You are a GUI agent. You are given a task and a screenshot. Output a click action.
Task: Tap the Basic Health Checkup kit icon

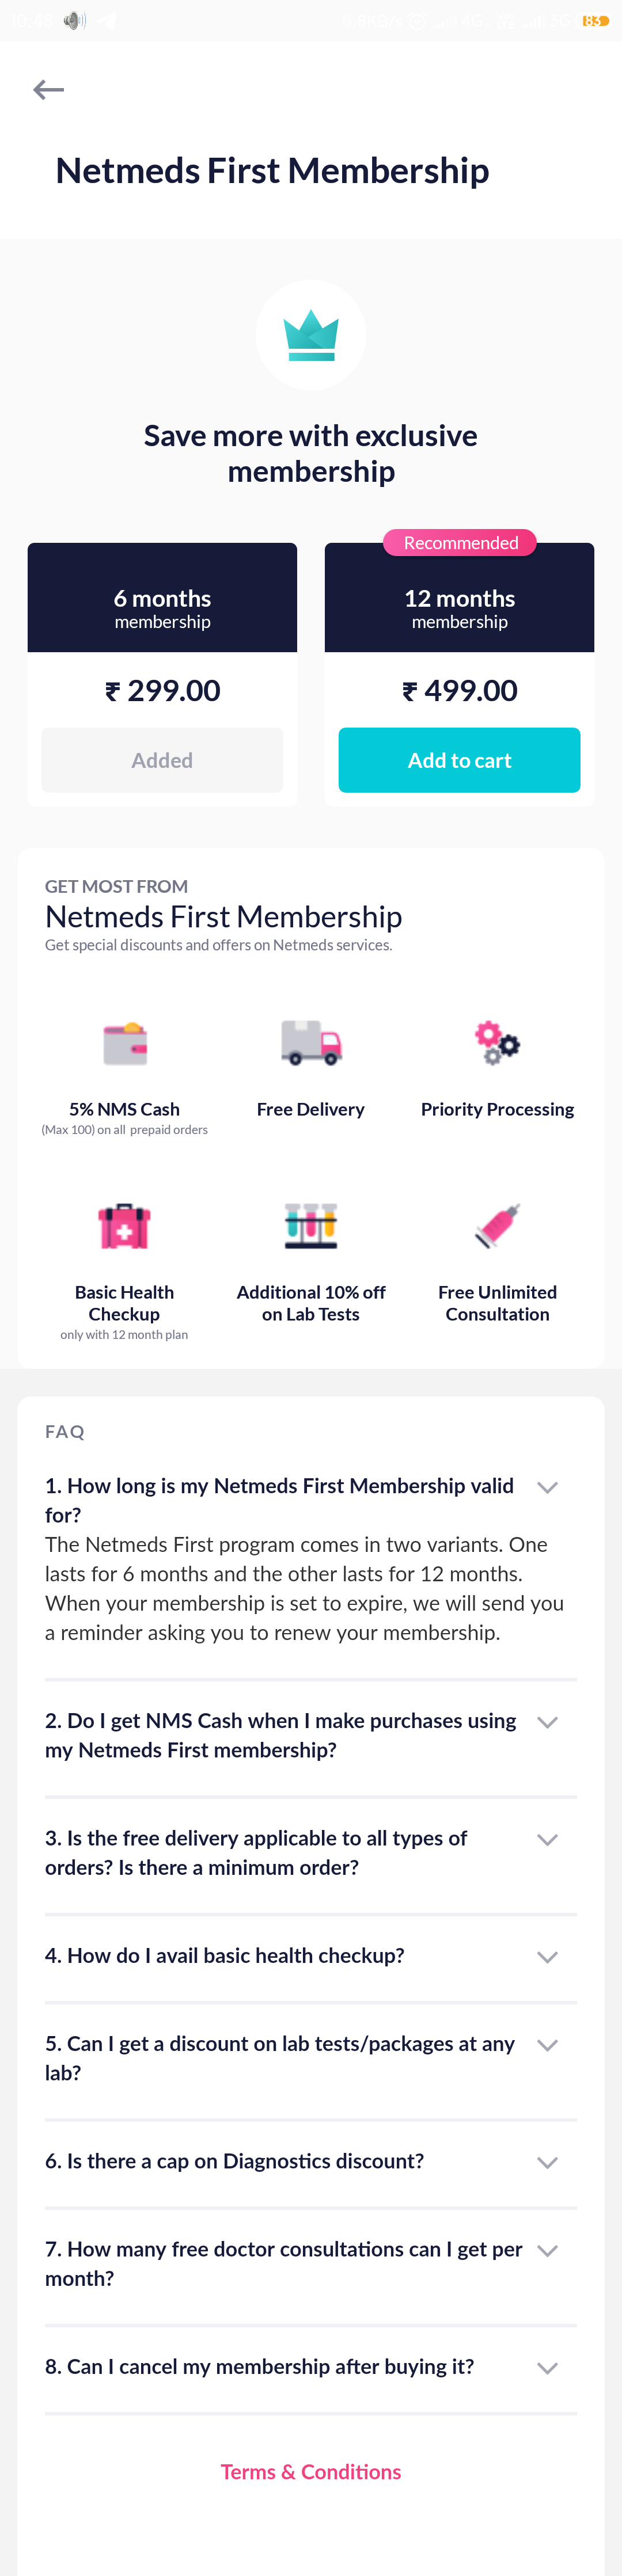pos(124,1226)
